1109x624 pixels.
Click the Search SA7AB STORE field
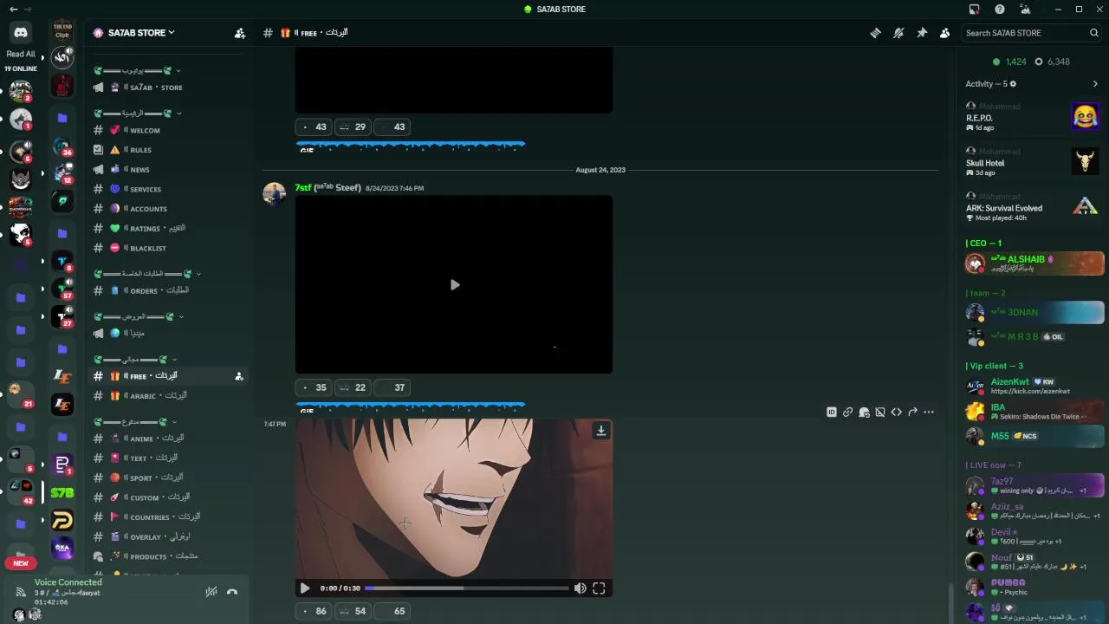(x=1031, y=33)
